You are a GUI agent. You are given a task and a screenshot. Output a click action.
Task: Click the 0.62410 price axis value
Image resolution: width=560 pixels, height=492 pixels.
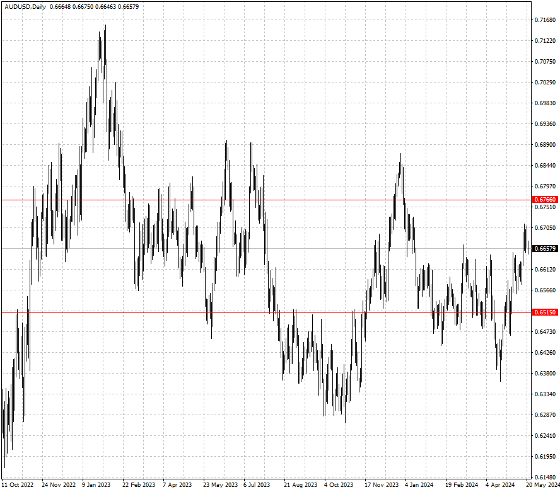click(x=545, y=436)
